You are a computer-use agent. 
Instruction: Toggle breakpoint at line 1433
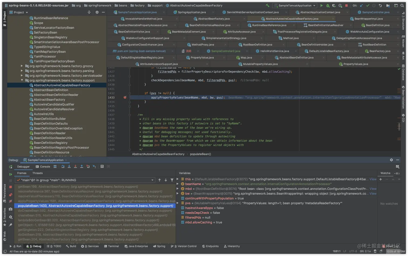pyautogui.click(x=125, y=97)
